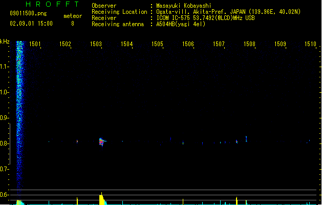The image size is (322, 205).
Task: Select antenna value A504HB(yagi 4el)
Action: pyautogui.click(x=181, y=24)
